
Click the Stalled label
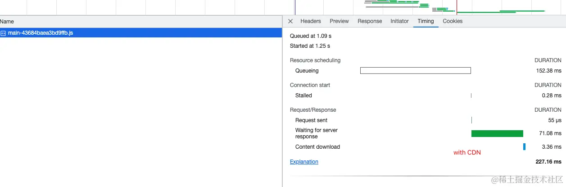pyautogui.click(x=303, y=96)
